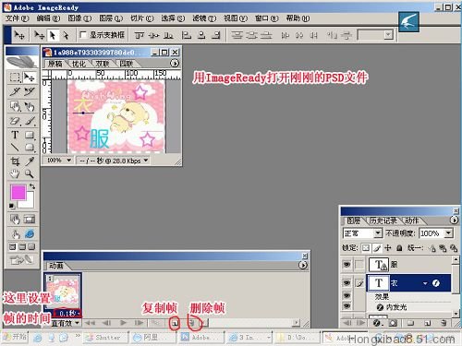Screen dimensions: 462x346
Task: Select the Line tool
Action: tap(15, 148)
